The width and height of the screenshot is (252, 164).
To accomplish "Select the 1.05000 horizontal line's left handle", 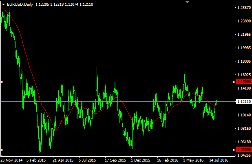I will click(2, 150).
